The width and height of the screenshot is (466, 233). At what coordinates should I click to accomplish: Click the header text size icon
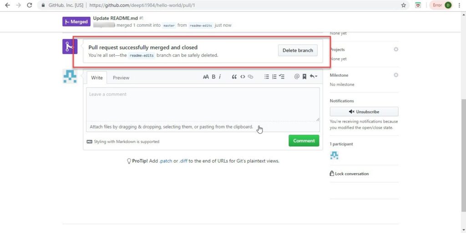(x=206, y=77)
